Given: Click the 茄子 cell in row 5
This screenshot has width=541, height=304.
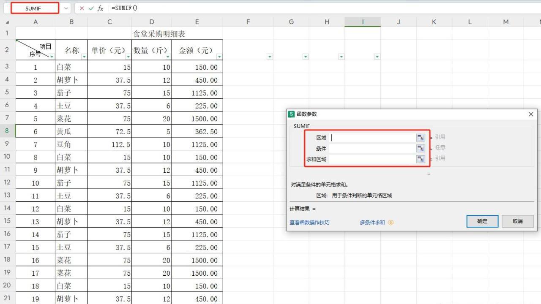Looking at the screenshot, I should point(71,93).
